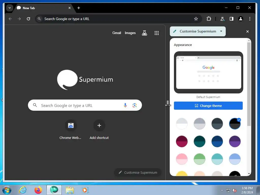Viewport: 260px width, 195px height.
Task: Add a new shortcut tile
Action: [x=99, y=129]
